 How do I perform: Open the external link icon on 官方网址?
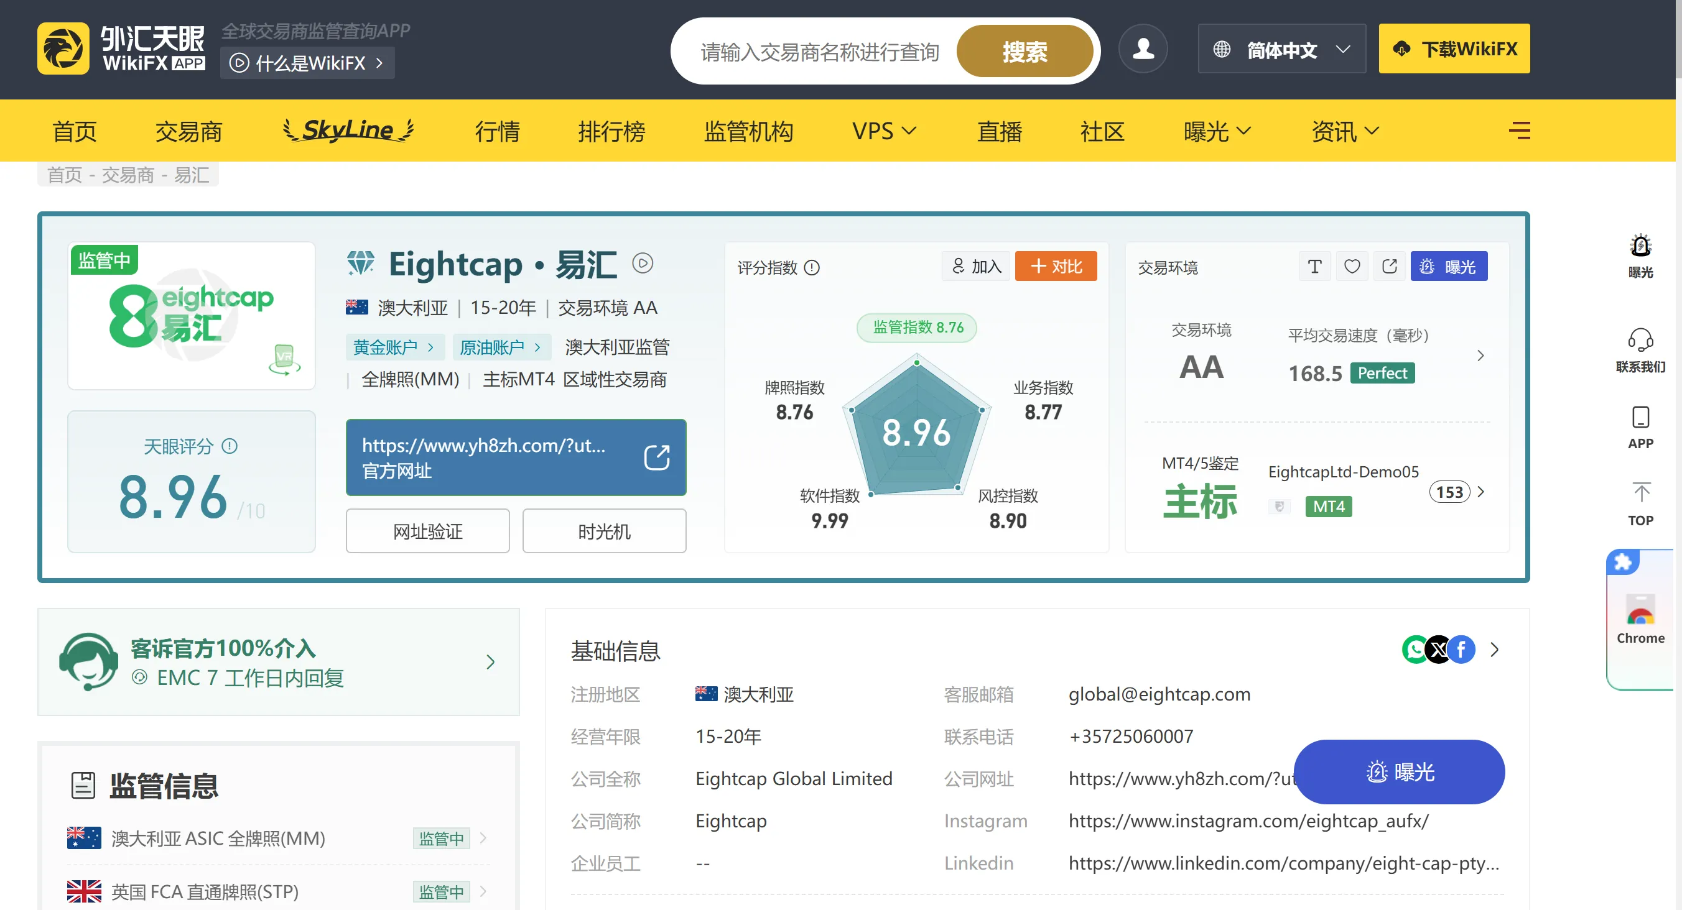tap(657, 457)
